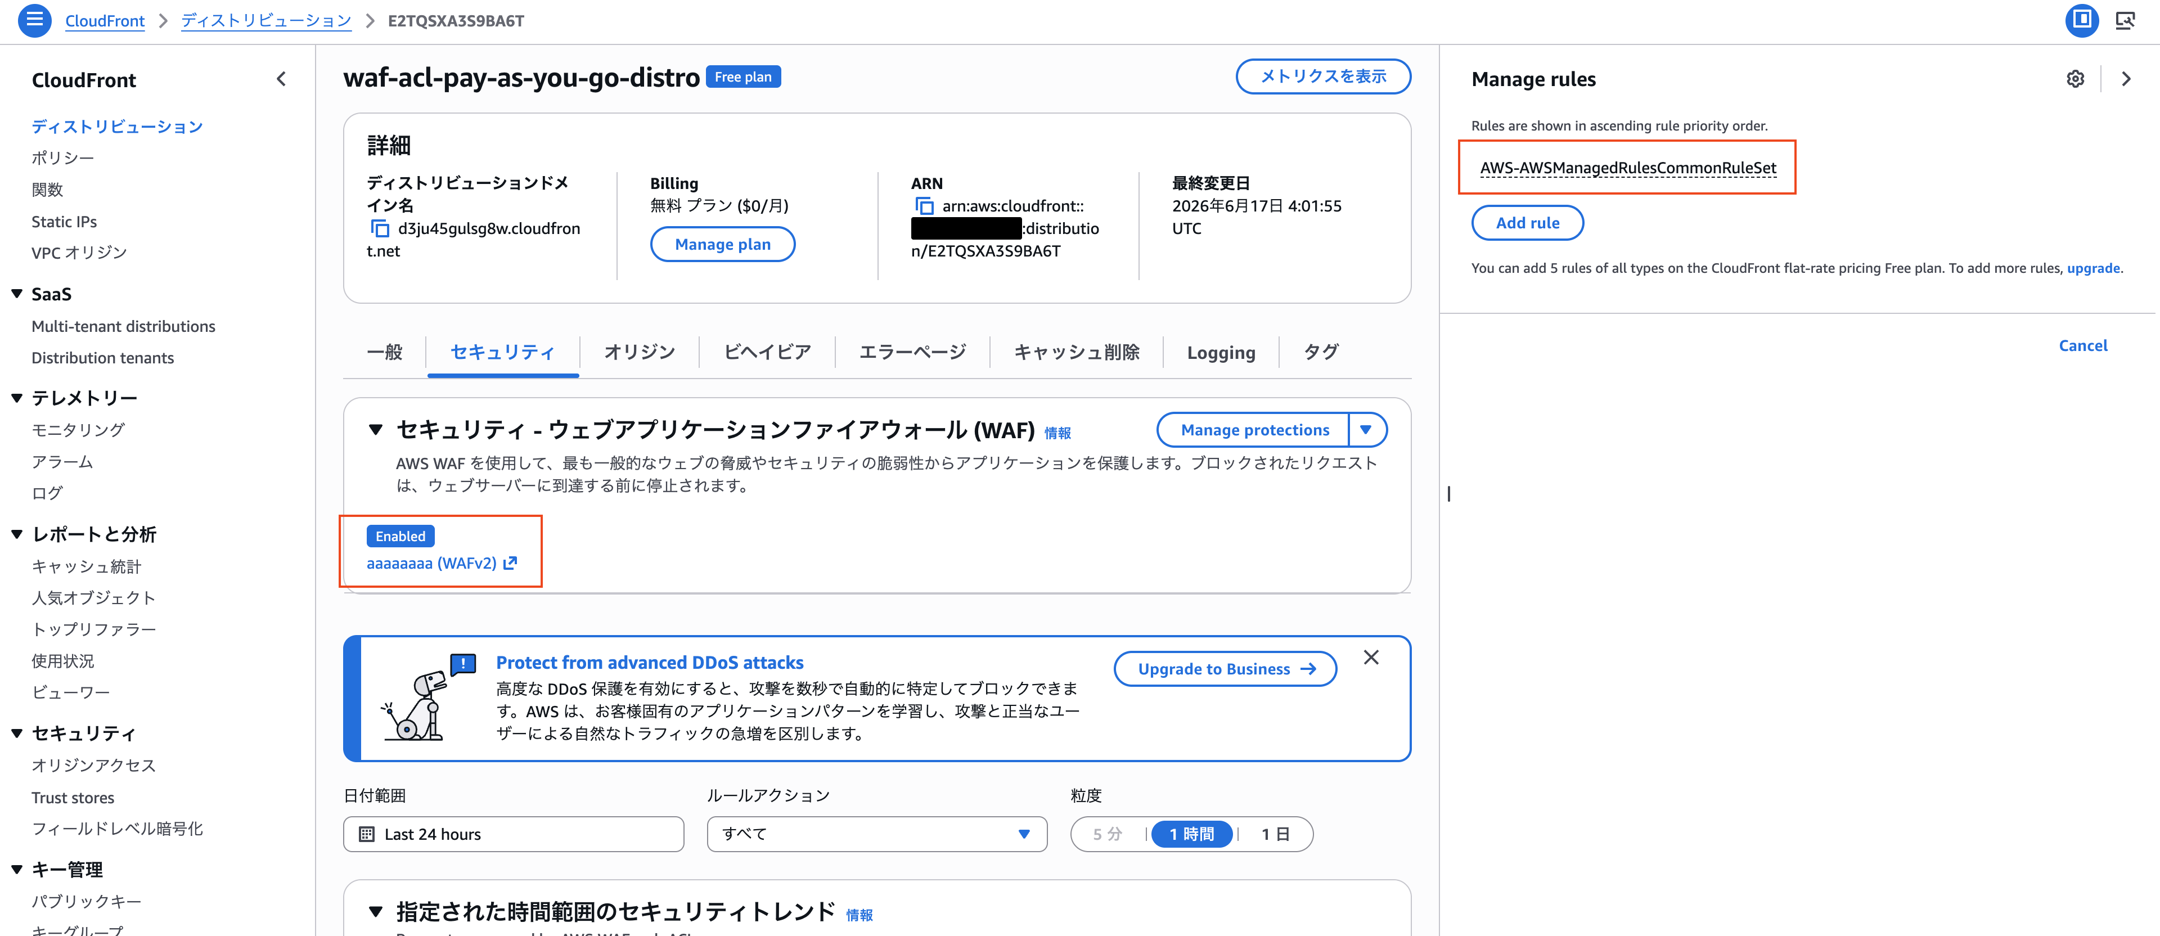Collapse the SaaS sidebar group
Image resolution: width=2160 pixels, height=936 pixels.
coord(17,294)
